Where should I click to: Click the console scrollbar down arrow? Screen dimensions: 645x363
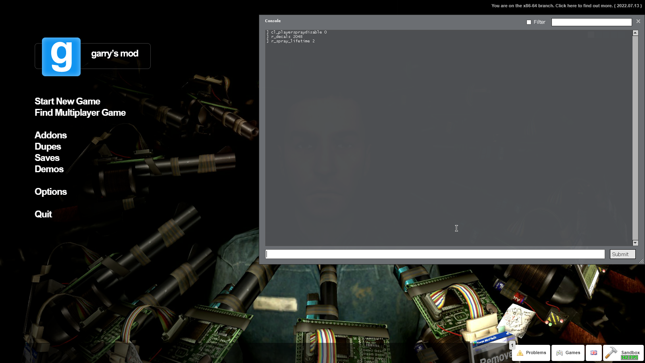(x=635, y=243)
